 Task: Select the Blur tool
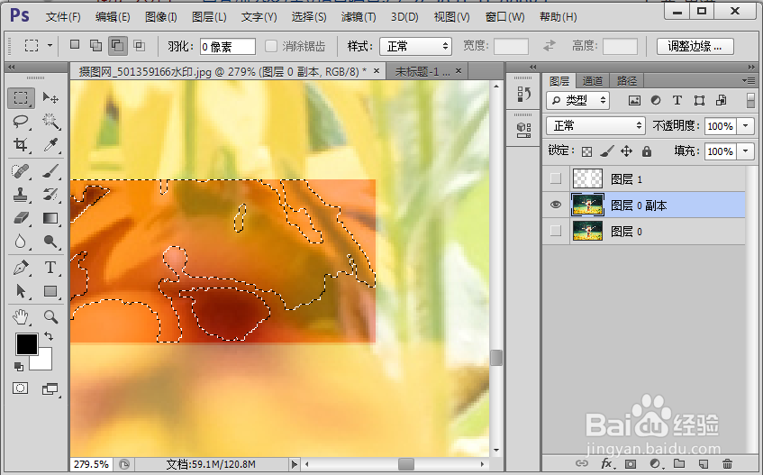21,242
